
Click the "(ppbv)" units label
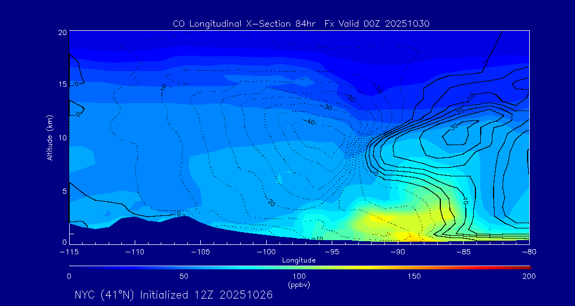(299, 285)
